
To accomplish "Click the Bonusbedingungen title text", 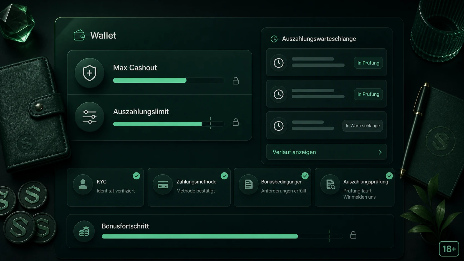I will tap(282, 182).
